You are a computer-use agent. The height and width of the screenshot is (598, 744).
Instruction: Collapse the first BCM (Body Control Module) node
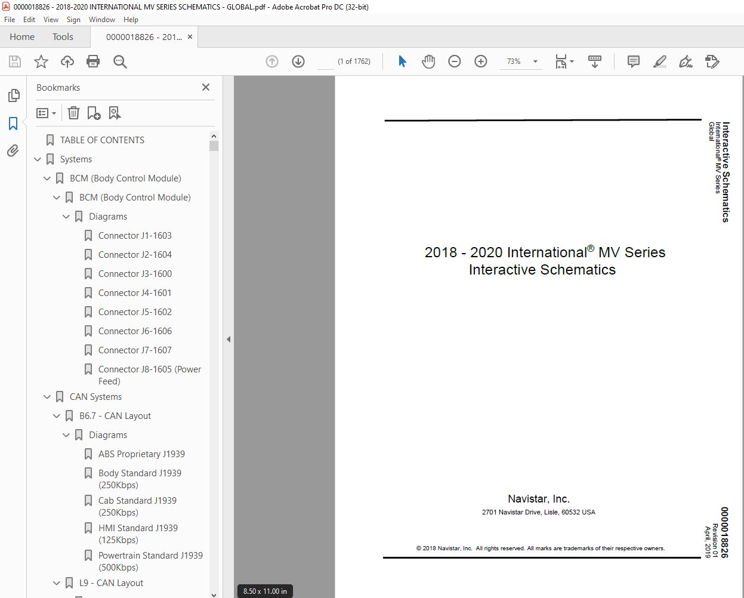47,178
